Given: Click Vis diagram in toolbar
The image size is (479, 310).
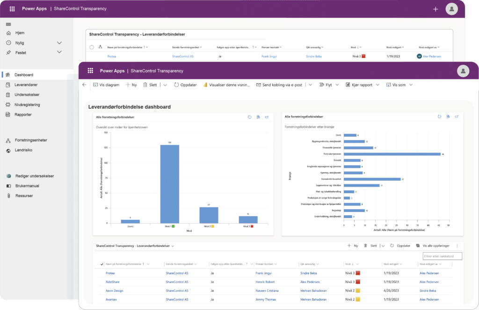Looking at the screenshot, I should 106,85.
